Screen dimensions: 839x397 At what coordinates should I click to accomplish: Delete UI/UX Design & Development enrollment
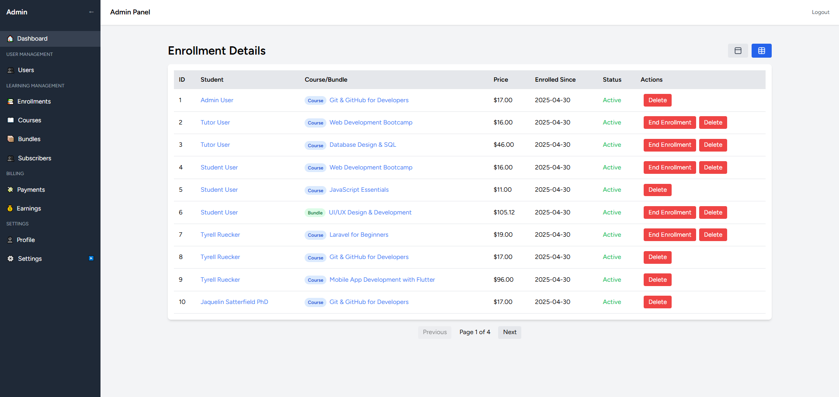coord(713,213)
